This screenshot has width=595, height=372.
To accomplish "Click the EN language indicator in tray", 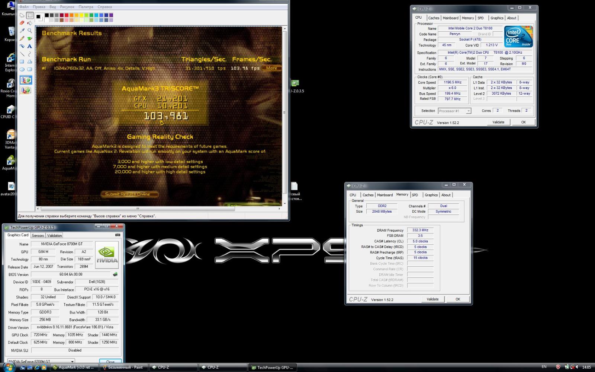I will (544, 367).
